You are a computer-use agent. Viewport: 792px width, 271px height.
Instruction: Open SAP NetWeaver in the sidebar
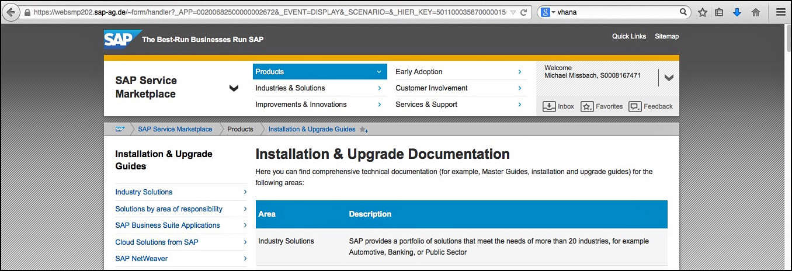[141, 259]
